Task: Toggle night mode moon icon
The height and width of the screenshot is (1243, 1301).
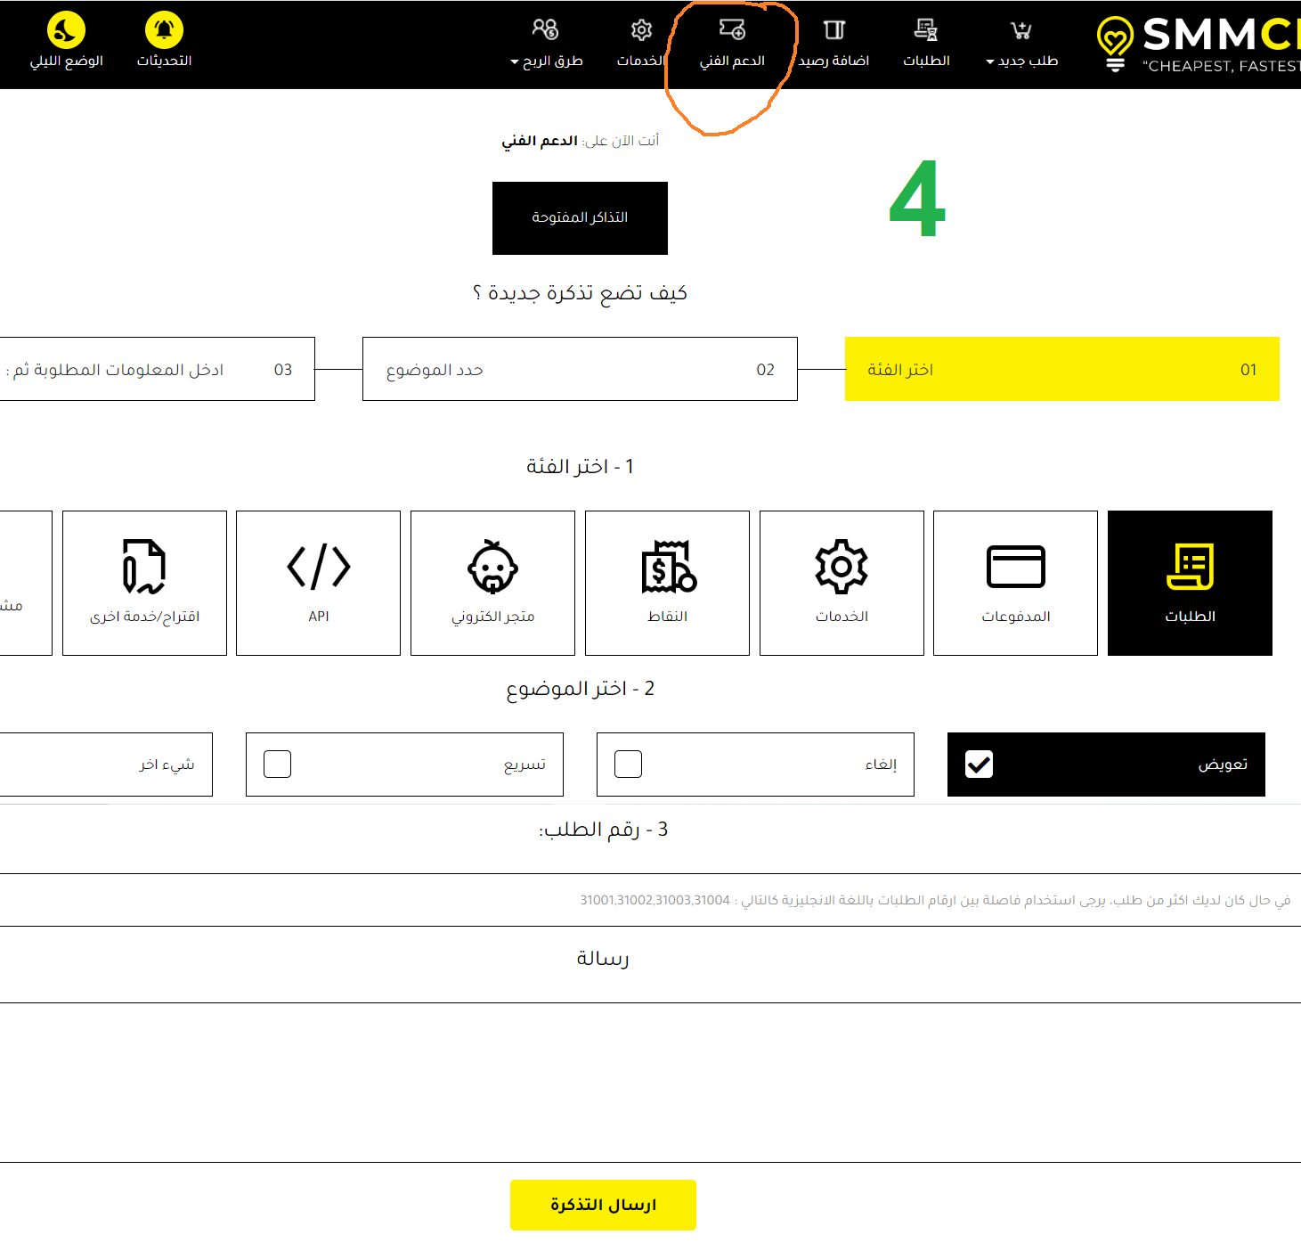Action: (x=66, y=30)
